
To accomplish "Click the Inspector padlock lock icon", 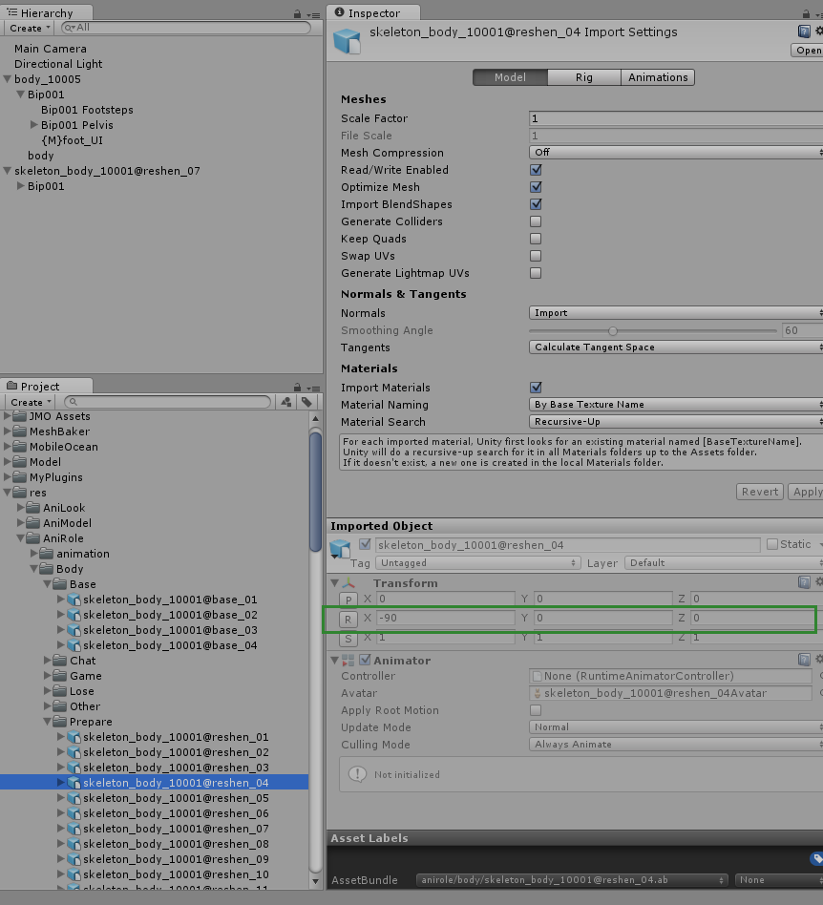I will coord(809,12).
